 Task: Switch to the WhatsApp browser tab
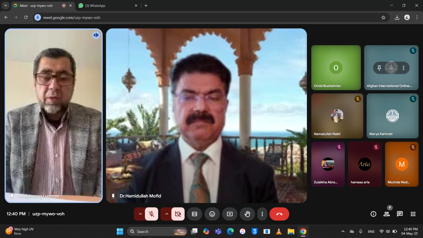(108, 6)
